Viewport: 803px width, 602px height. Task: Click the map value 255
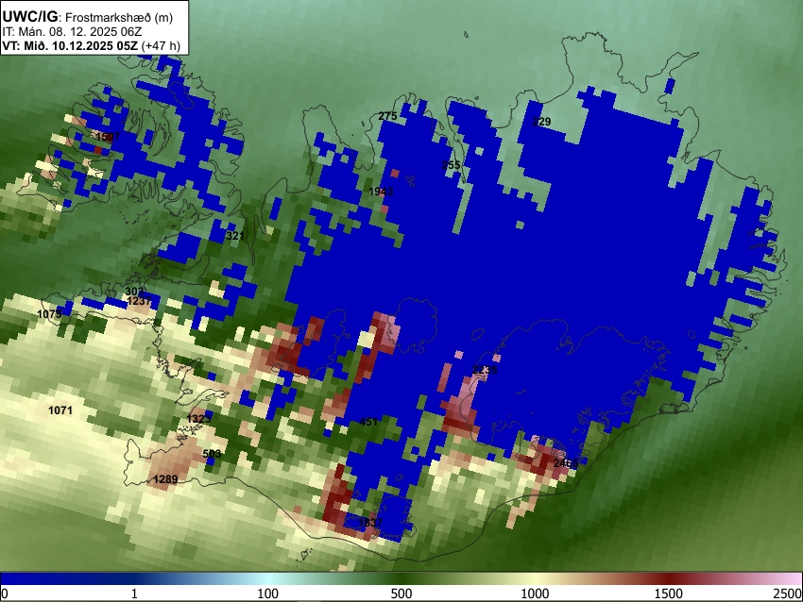pos(451,165)
